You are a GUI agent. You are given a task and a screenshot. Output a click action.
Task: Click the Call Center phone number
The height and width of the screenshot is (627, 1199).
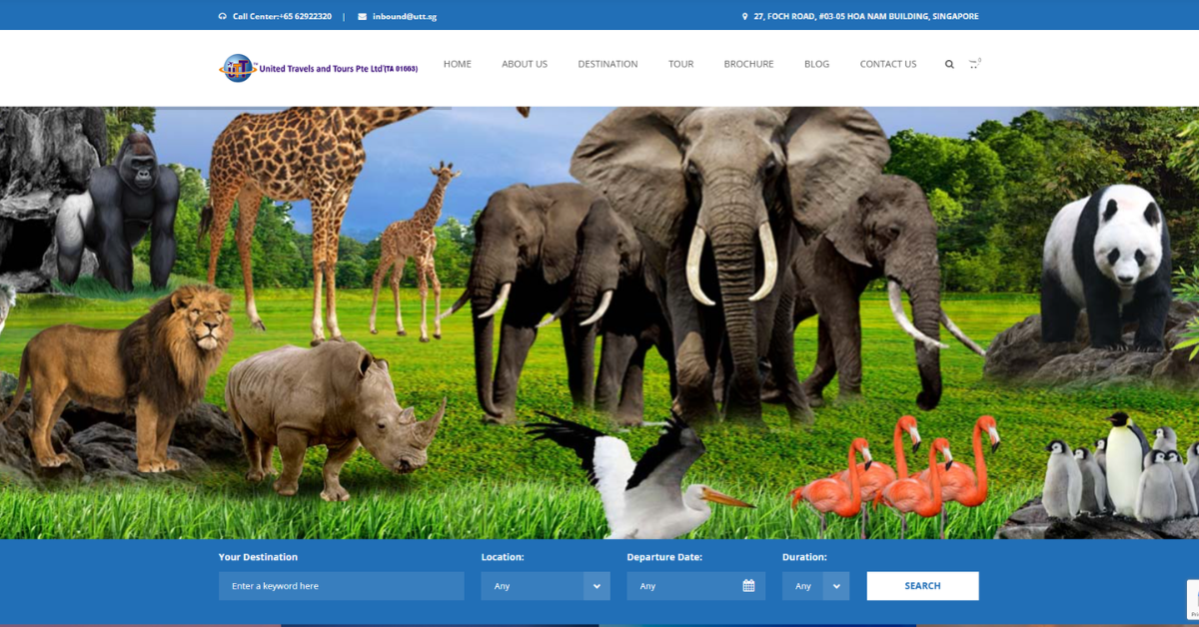point(282,16)
